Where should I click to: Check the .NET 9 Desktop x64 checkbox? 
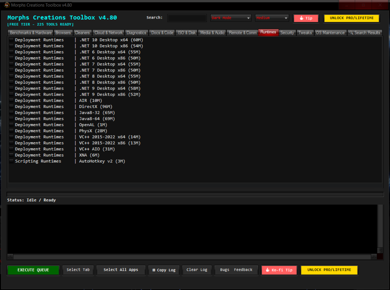11,88
